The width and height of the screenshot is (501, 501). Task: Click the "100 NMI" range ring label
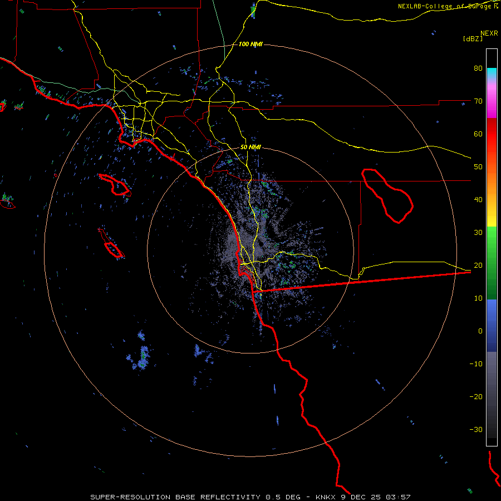pyautogui.click(x=250, y=44)
